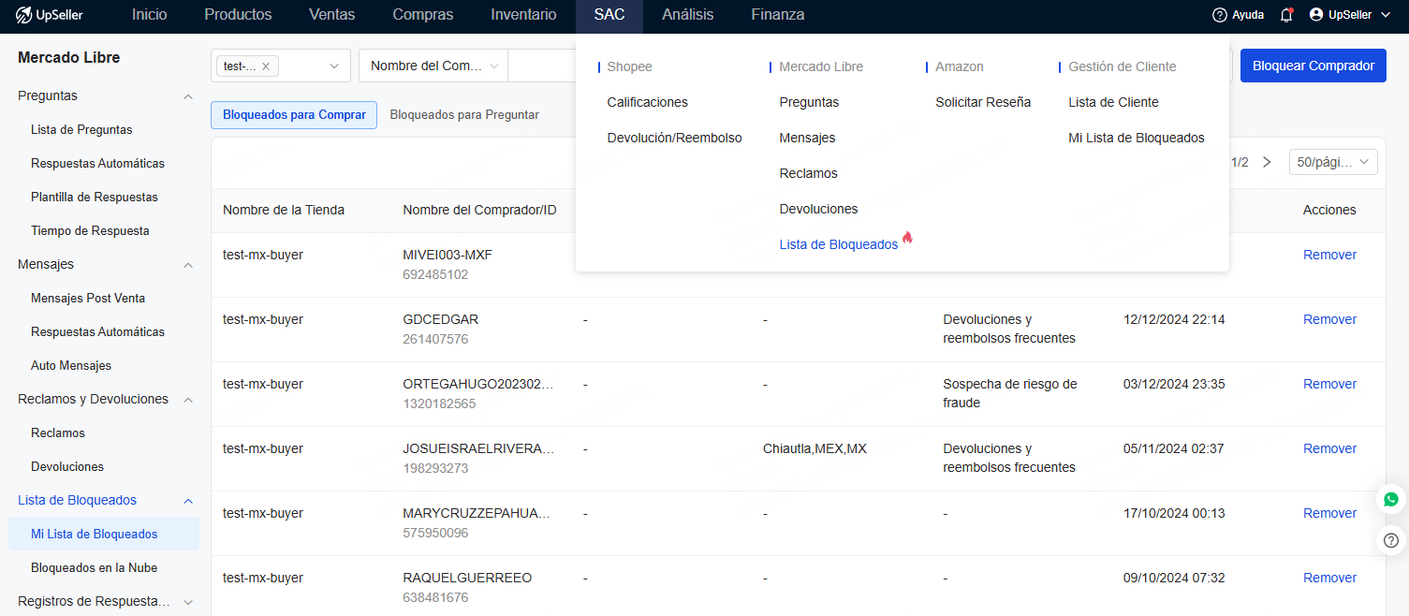Viewport: 1409px width, 616px height.
Task: Click the search text input field
Action: pyautogui.click(x=543, y=66)
